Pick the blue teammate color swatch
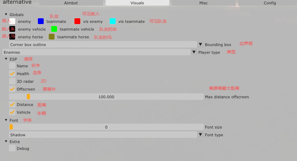The height and width of the screenshot is (161, 297). click(41, 21)
